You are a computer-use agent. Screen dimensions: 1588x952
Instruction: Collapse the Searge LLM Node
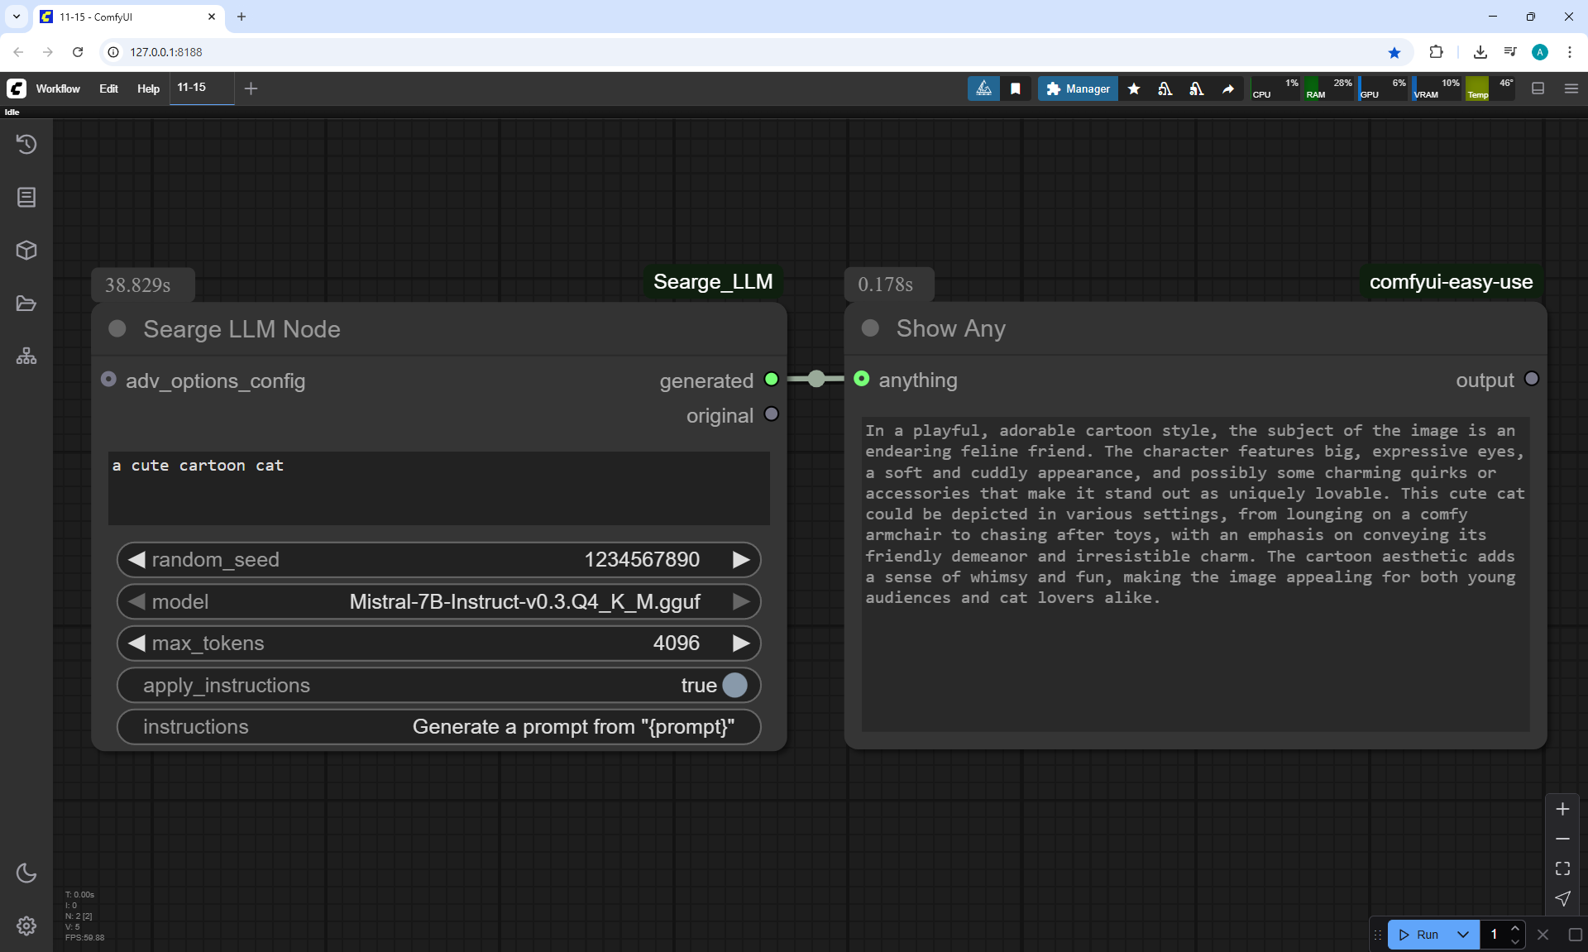(117, 329)
